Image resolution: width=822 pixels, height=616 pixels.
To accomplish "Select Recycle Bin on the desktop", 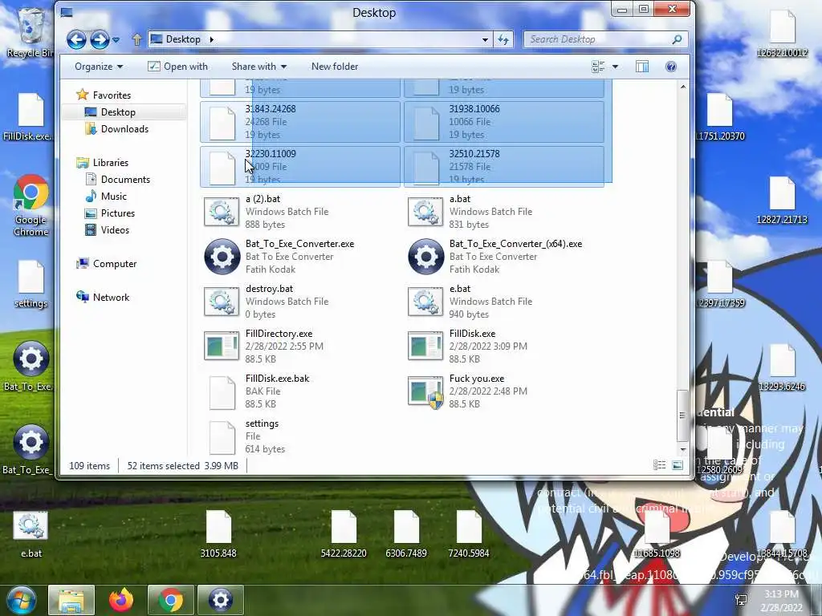I will coord(30,32).
